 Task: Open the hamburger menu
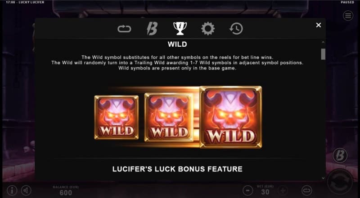pyautogui.click(x=348, y=16)
